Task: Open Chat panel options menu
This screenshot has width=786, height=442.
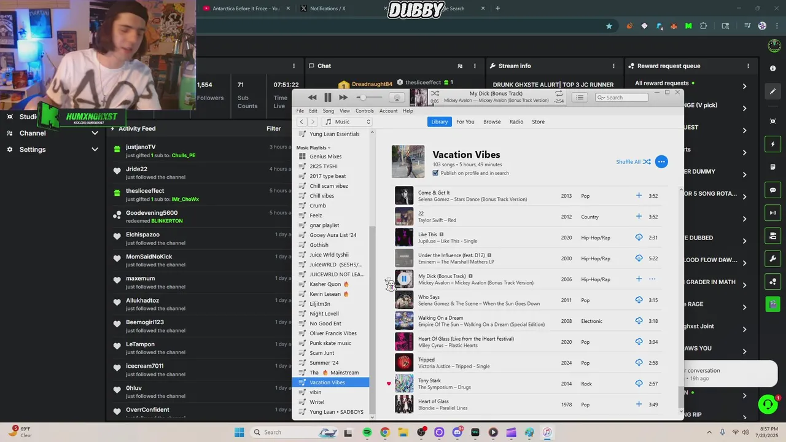Action: 475,66
